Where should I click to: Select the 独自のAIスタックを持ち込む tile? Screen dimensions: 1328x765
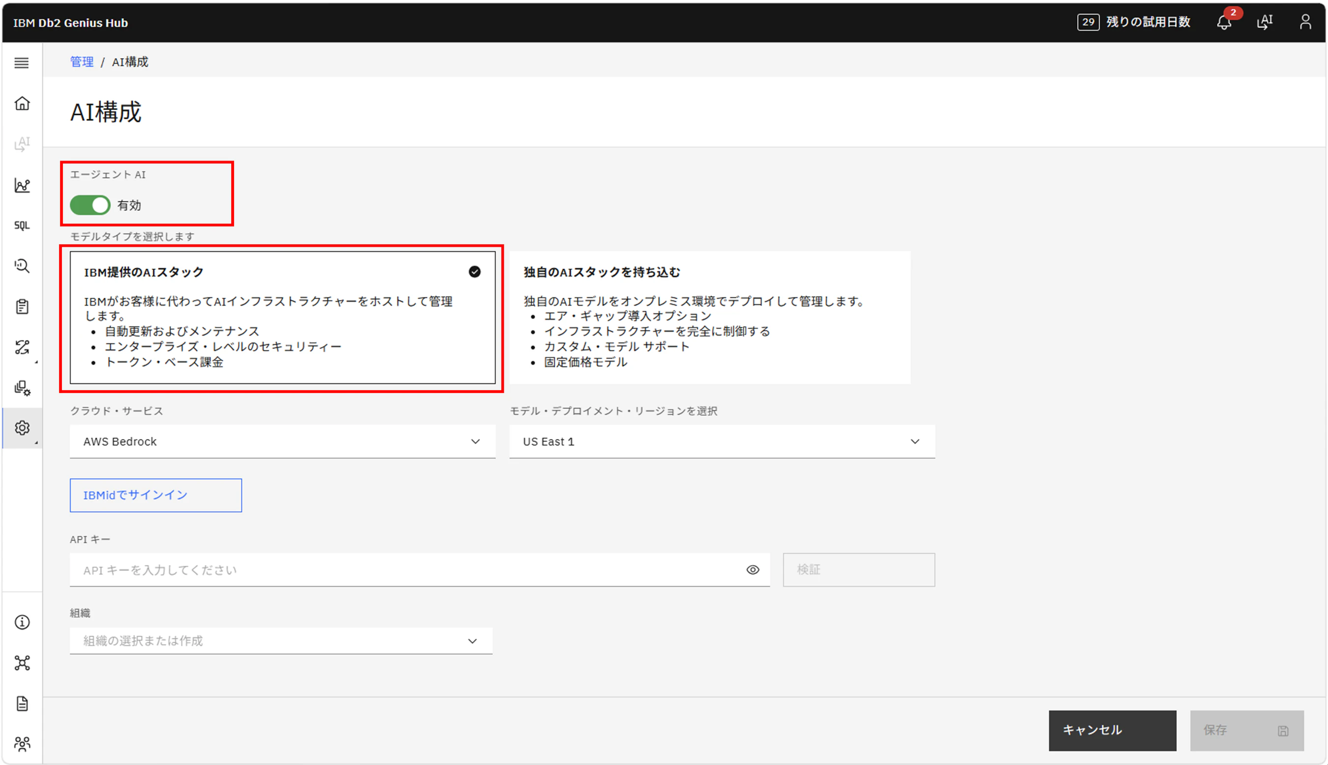(709, 317)
